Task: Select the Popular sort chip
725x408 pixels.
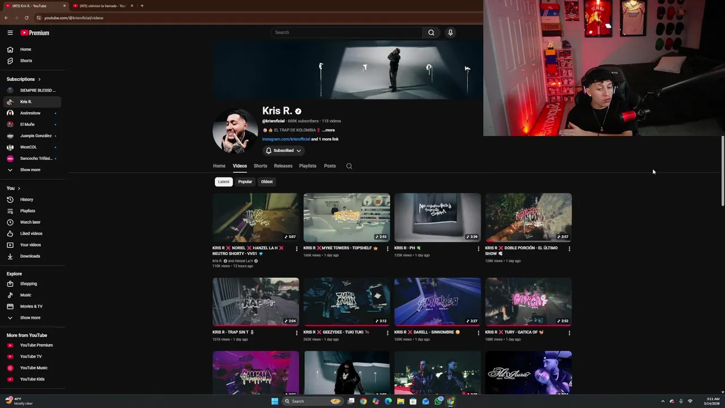Action: 245,182
